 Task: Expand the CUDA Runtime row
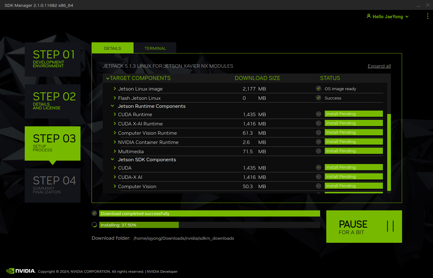(x=115, y=114)
